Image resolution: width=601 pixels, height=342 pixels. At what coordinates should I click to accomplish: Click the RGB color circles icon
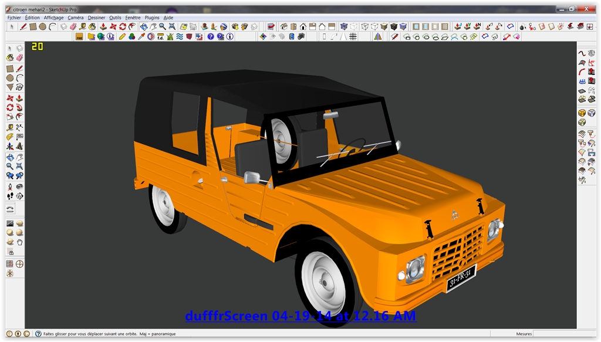pyautogui.click(x=131, y=36)
